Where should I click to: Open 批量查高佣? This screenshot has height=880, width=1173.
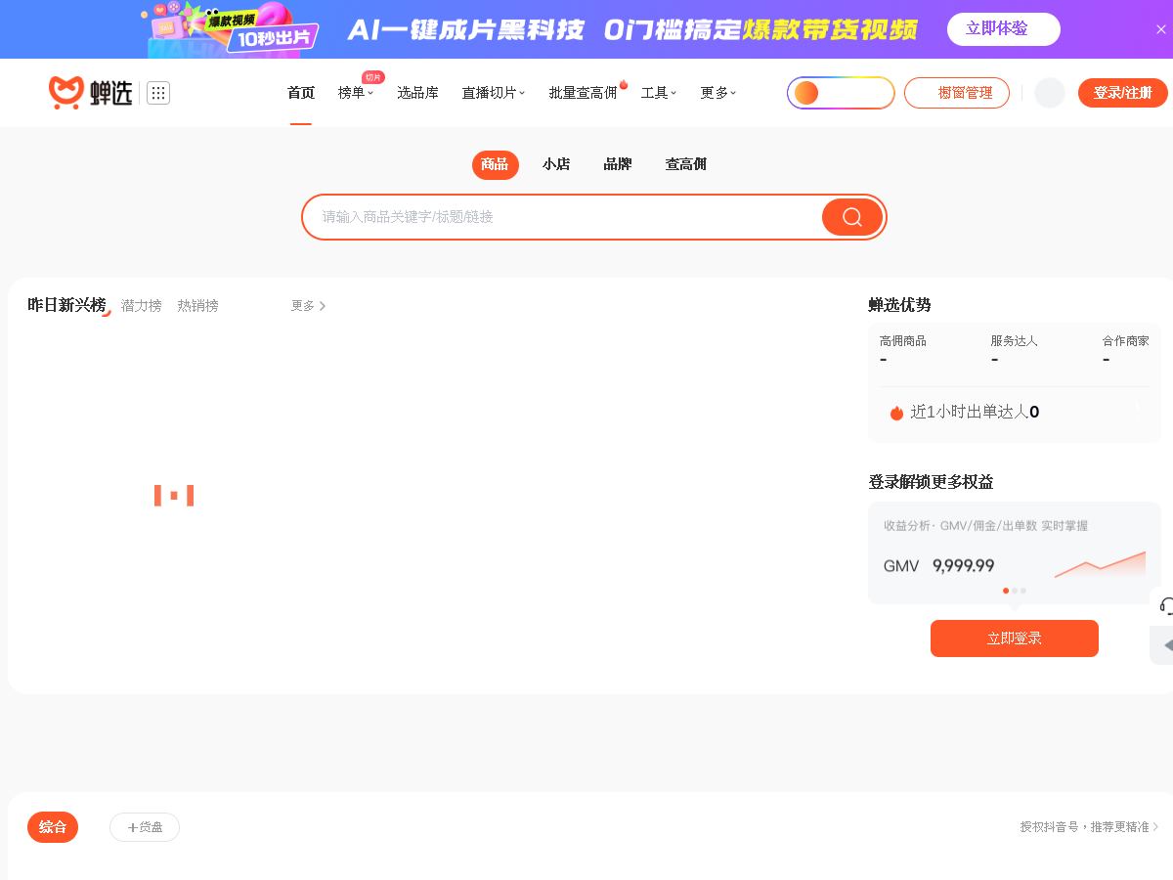(x=583, y=93)
